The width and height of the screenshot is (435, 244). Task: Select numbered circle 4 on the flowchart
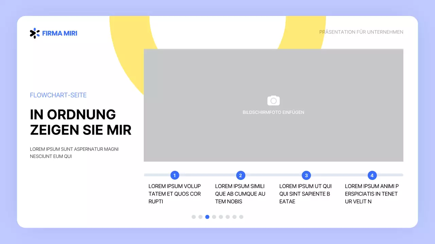click(x=372, y=175)
